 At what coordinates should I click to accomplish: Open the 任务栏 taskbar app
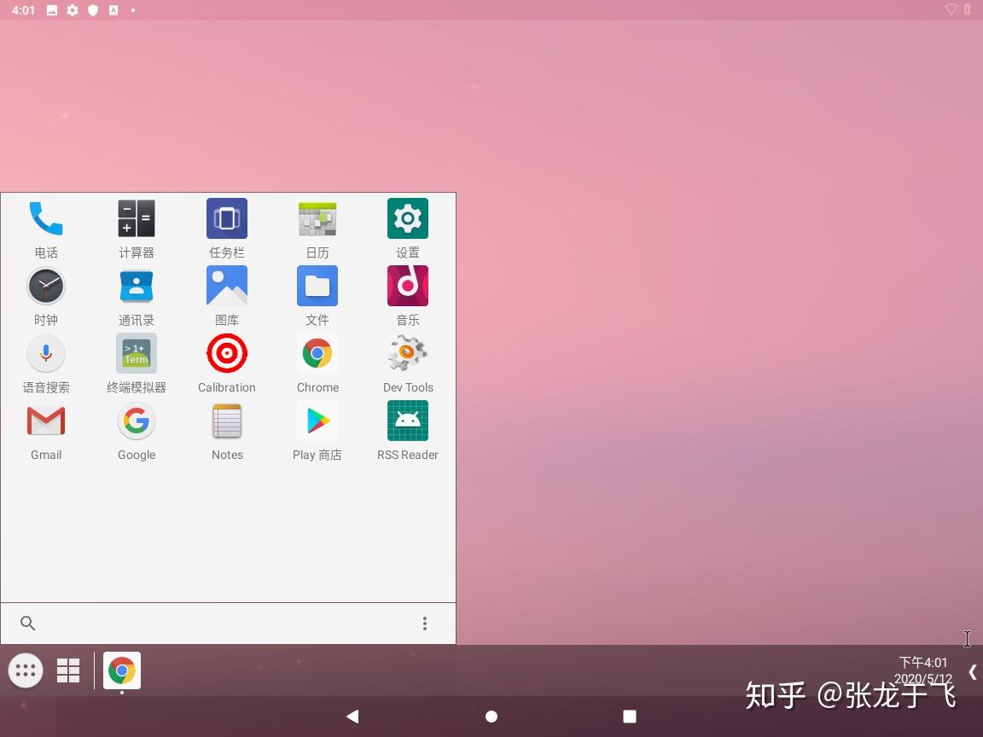pos(226,218)
